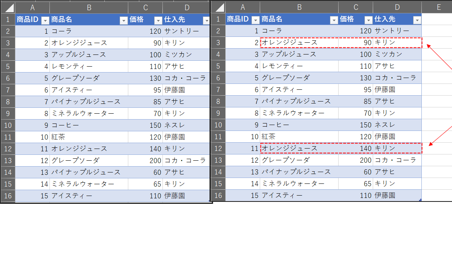Click ネスレ cell in right table
This screenshot has height=254, width=452.
(397, 125)
